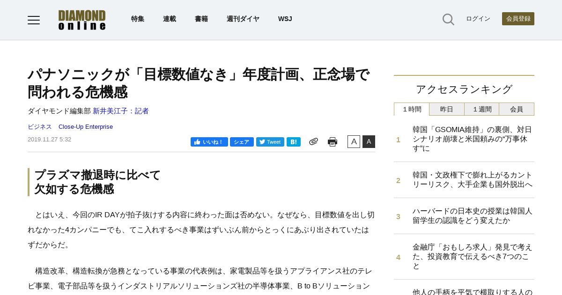Open the 特集 menu item

(138, 19)
